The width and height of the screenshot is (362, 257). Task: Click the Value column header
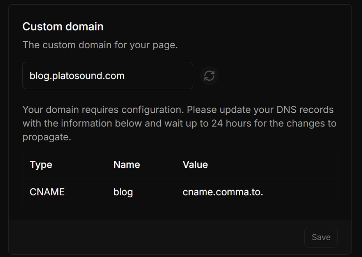pos(195,165)
